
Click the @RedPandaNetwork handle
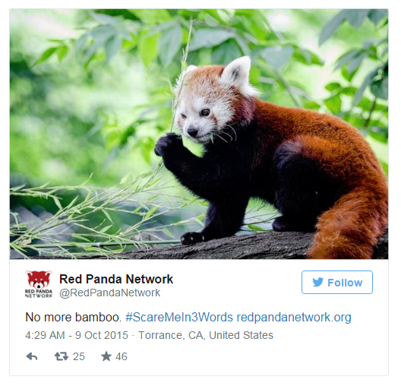[x=109, y=293]
